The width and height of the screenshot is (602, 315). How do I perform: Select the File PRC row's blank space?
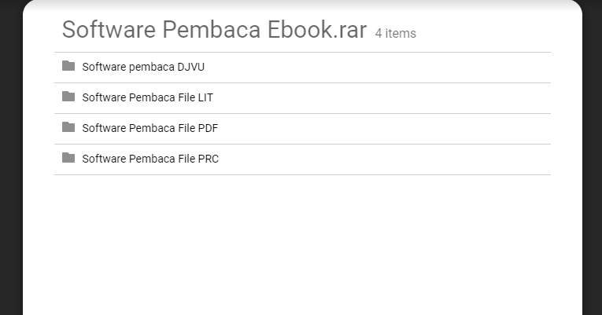(384, 159)
